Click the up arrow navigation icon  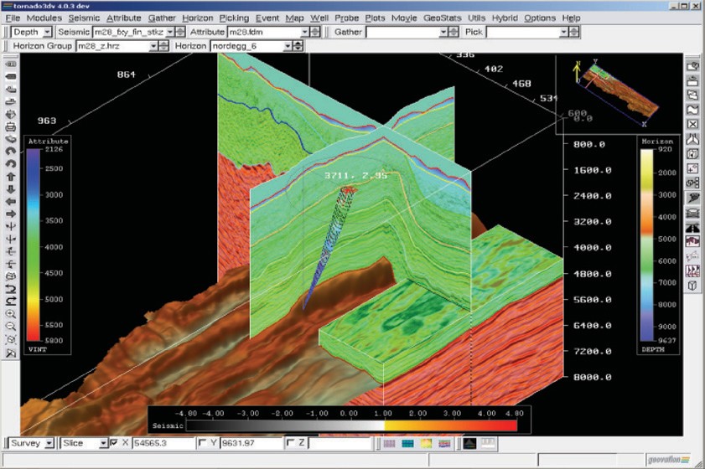[11, 177]
